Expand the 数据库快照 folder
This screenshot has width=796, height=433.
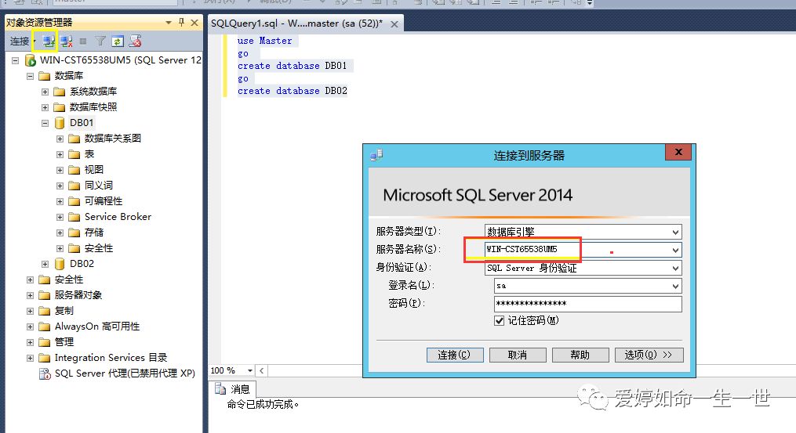pyautogui.click(x=45, y=107)
